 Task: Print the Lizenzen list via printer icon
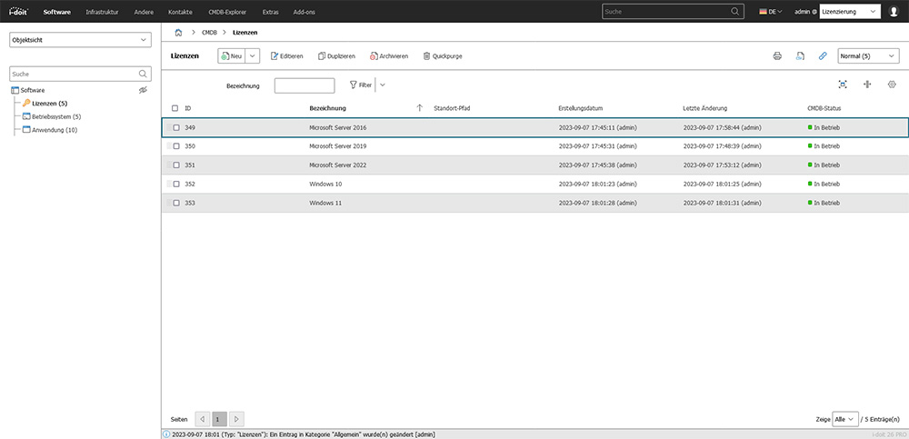(x=777, y=55)
